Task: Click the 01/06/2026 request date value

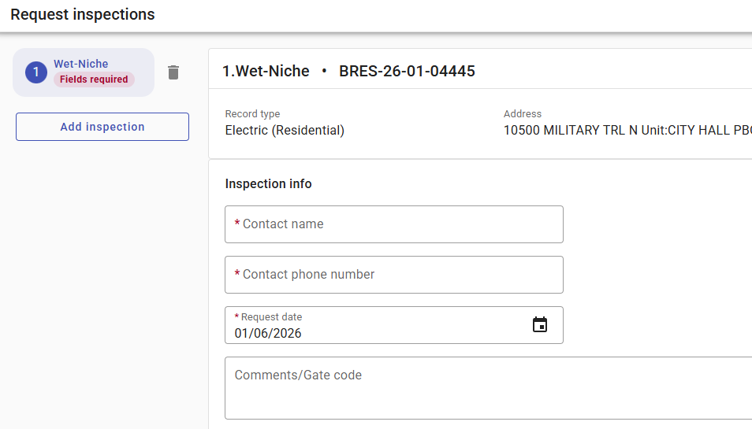Action: (x=268, y=333)
